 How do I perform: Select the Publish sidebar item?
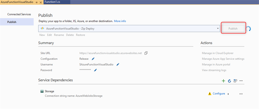(17, 22)
